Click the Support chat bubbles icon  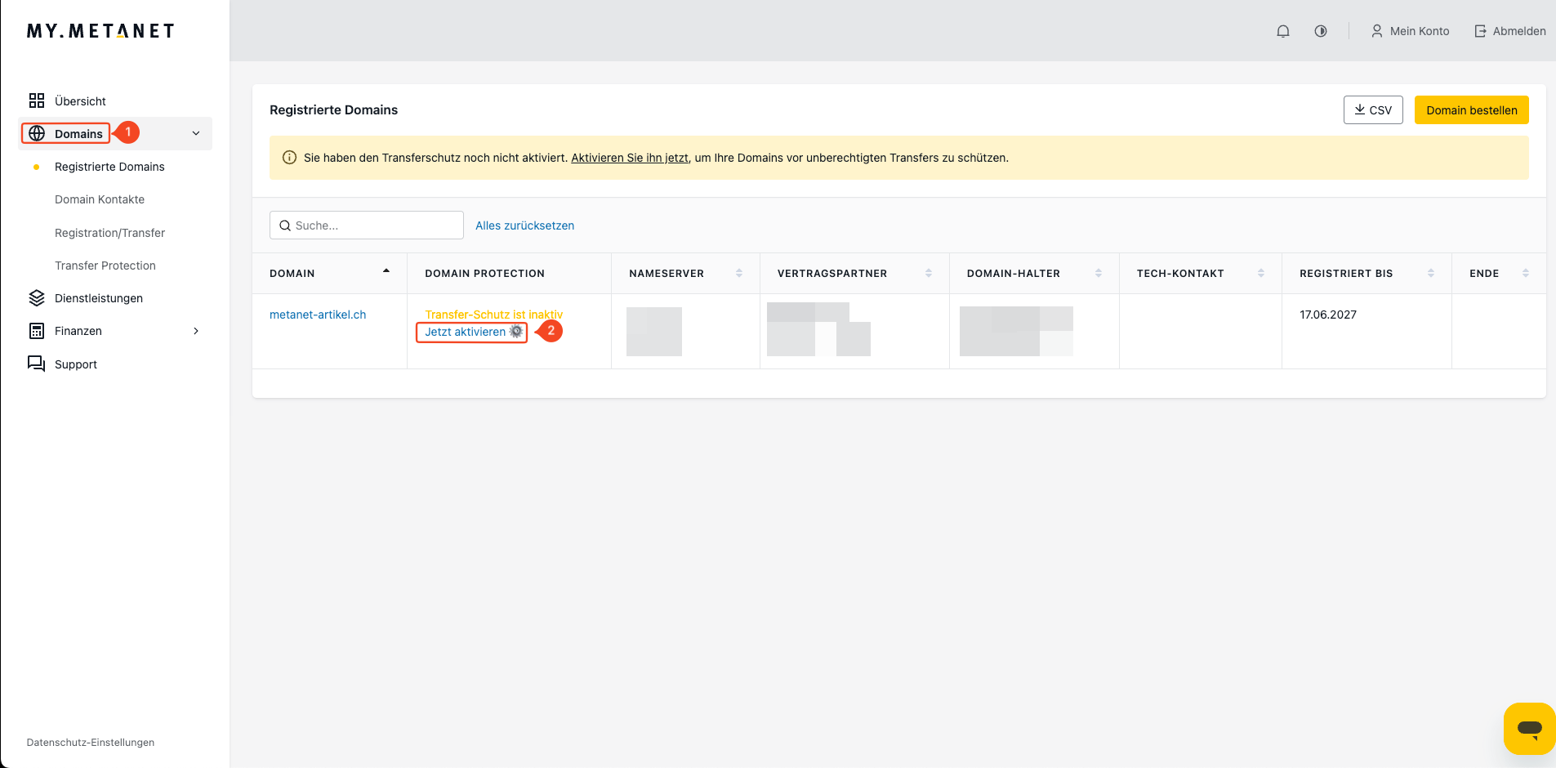tap(37, 364)
